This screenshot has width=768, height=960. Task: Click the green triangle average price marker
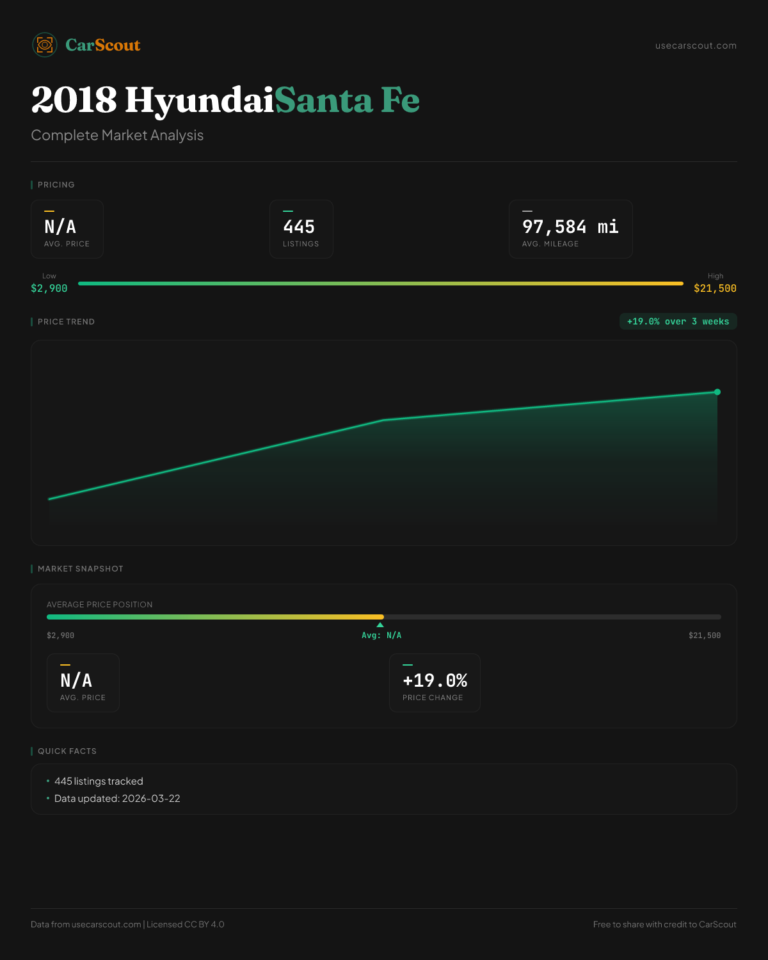(380, 625)
